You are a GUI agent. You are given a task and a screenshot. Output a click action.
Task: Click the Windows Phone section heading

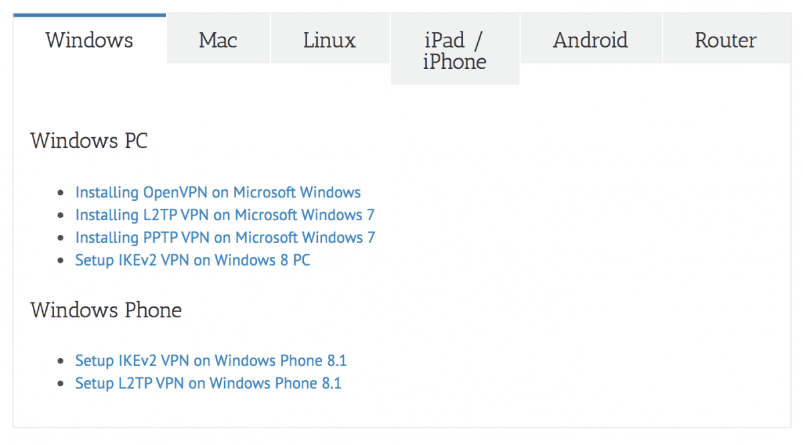106,310
